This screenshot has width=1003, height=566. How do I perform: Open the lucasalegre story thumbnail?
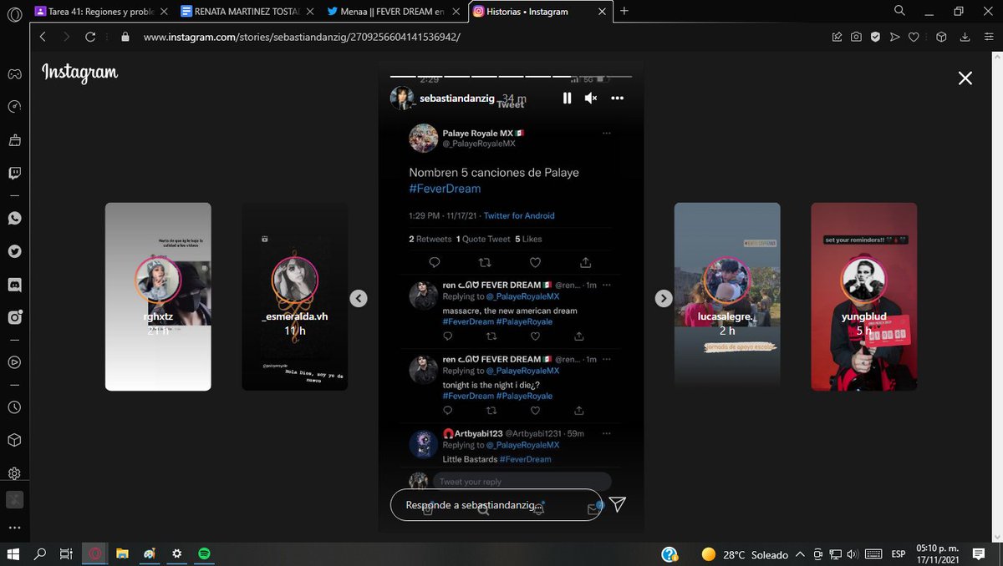pyautogui.click(x=727, y=296)
